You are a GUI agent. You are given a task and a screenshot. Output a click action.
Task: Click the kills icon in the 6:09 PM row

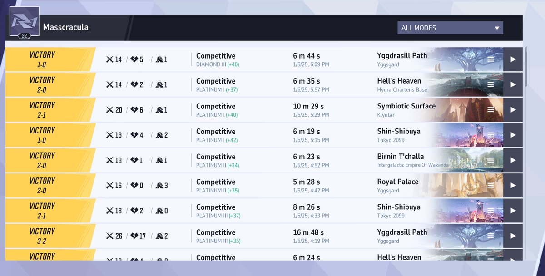click(109, 59)
